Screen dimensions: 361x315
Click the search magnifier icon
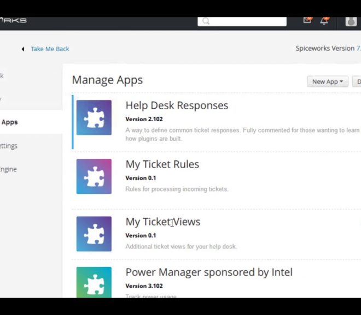(206, 21)
